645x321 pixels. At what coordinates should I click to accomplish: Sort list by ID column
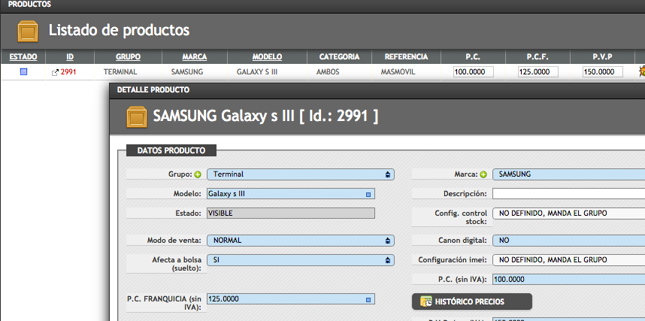70,57
